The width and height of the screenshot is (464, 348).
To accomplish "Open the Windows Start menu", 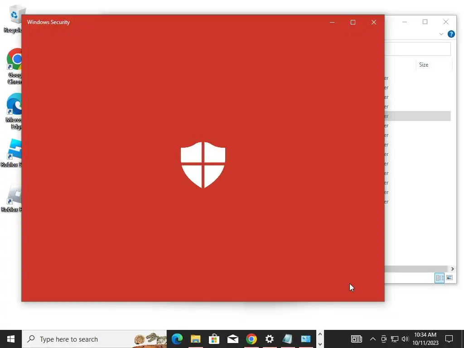I will (11, 339).
